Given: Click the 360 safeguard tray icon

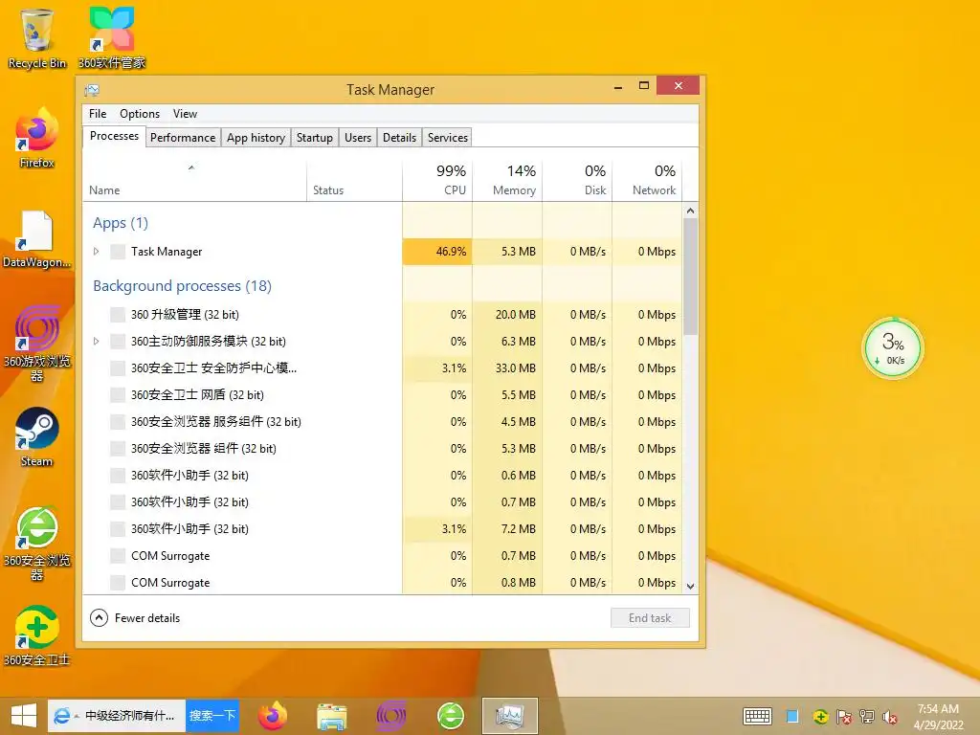Looking at the screenshot, I should pyautogui.click(x=820, y=716).
